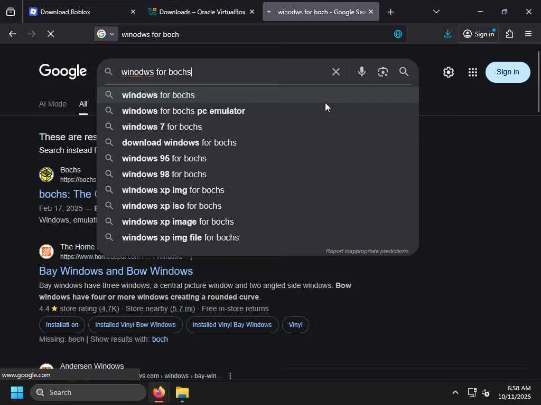
Task: Start voice search with microphone
Action: click(361, 72)
